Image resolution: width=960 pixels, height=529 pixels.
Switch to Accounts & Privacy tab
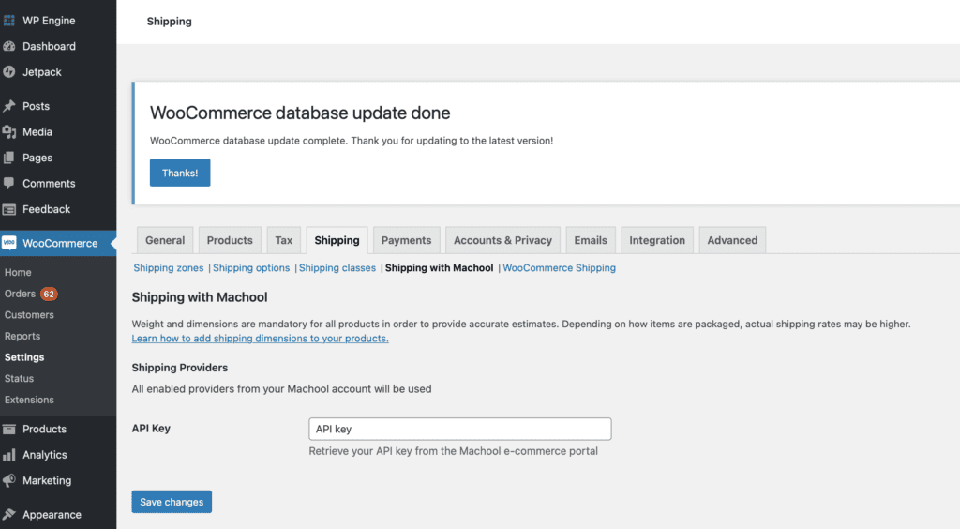[502, 240]
